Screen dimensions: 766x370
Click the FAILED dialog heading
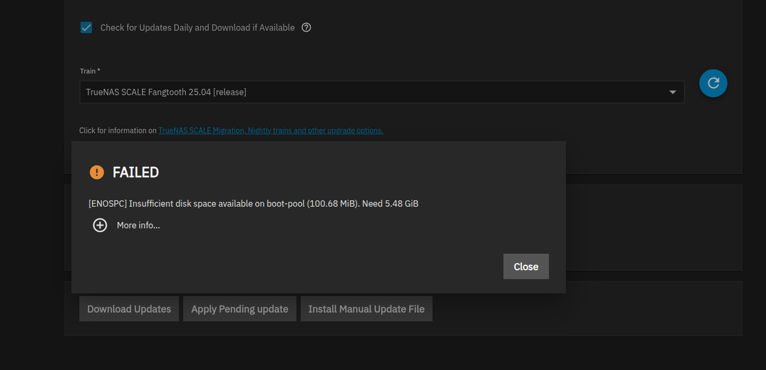[136, 172]
